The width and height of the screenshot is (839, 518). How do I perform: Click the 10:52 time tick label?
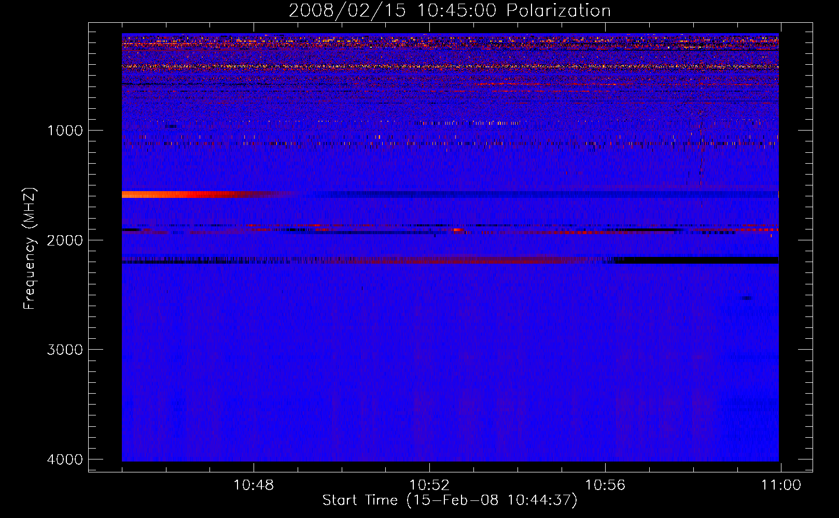(429, 485)
